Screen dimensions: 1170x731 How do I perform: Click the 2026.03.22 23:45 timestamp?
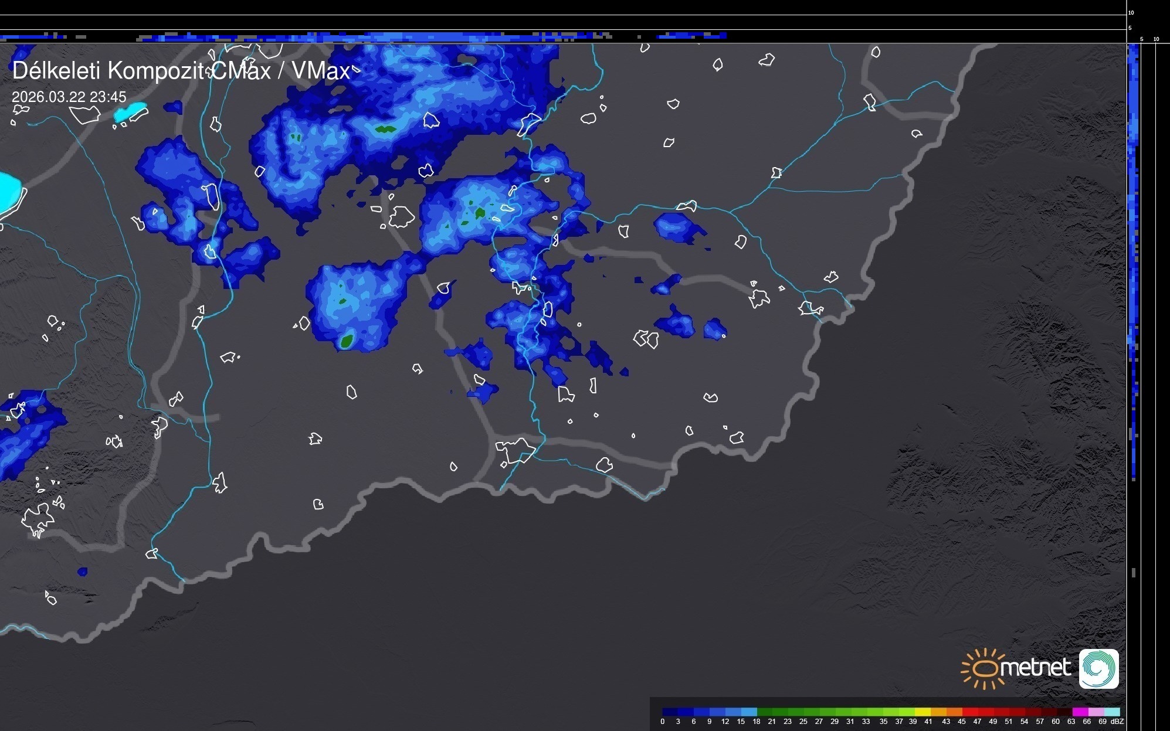tap(69, 97)
